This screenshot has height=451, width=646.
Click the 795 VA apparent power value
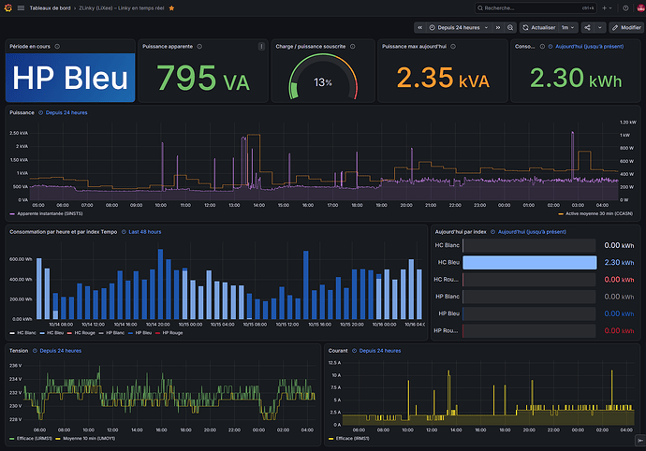(x=203, y=79)
